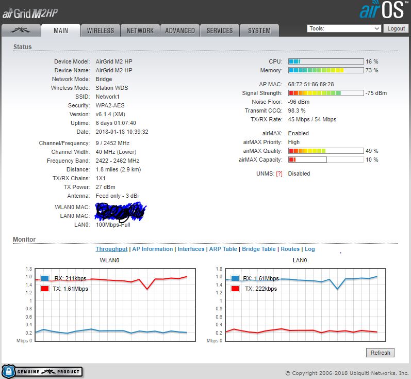Click Network Mode value Bridge
The height and width of the screenshot is (379, 411).
(104, 79)
